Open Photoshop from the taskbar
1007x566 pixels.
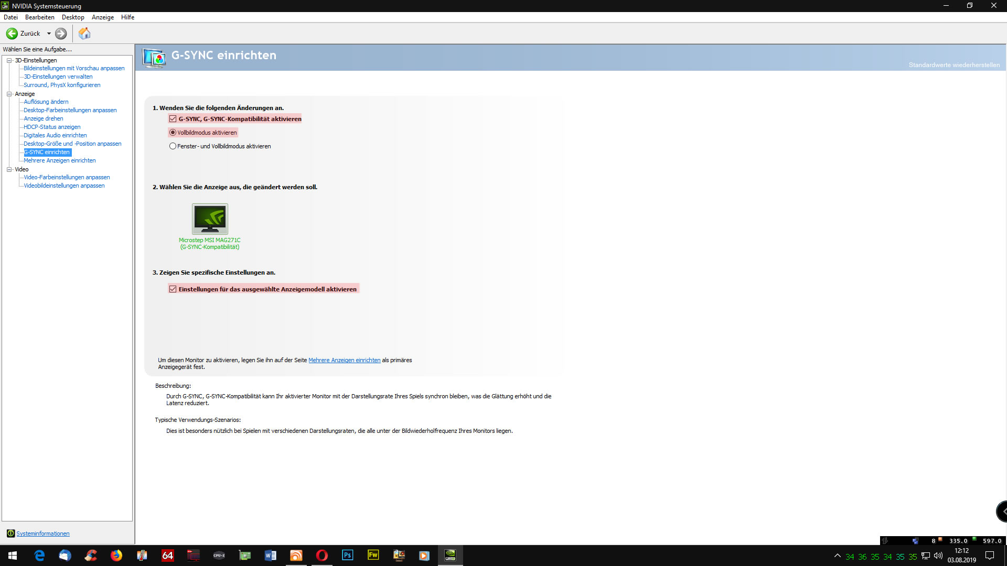tap(347, 555)
